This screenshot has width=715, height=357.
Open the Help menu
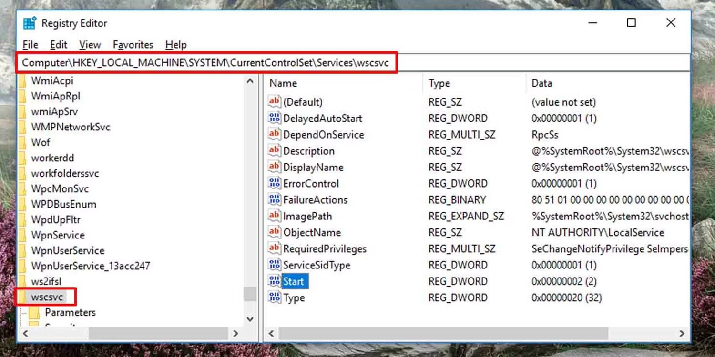click(176, 45)
